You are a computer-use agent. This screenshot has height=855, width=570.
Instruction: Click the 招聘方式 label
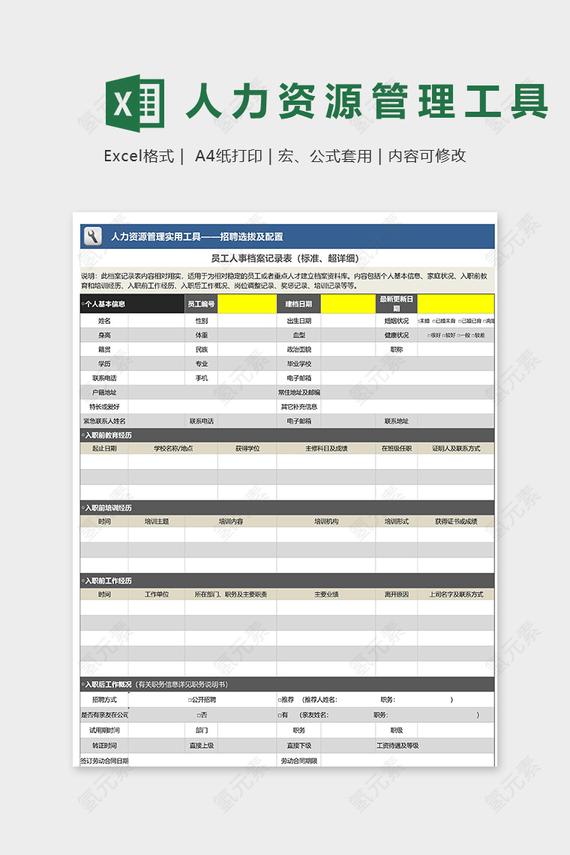[104, 700]
